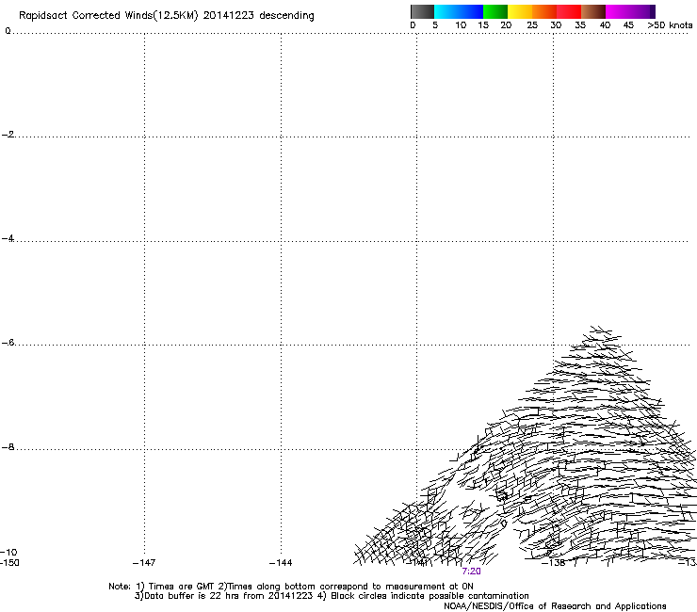Screen dimensions: 697x612
Task: Click the latitude label '-6'
Action: [x=8, y=342]
